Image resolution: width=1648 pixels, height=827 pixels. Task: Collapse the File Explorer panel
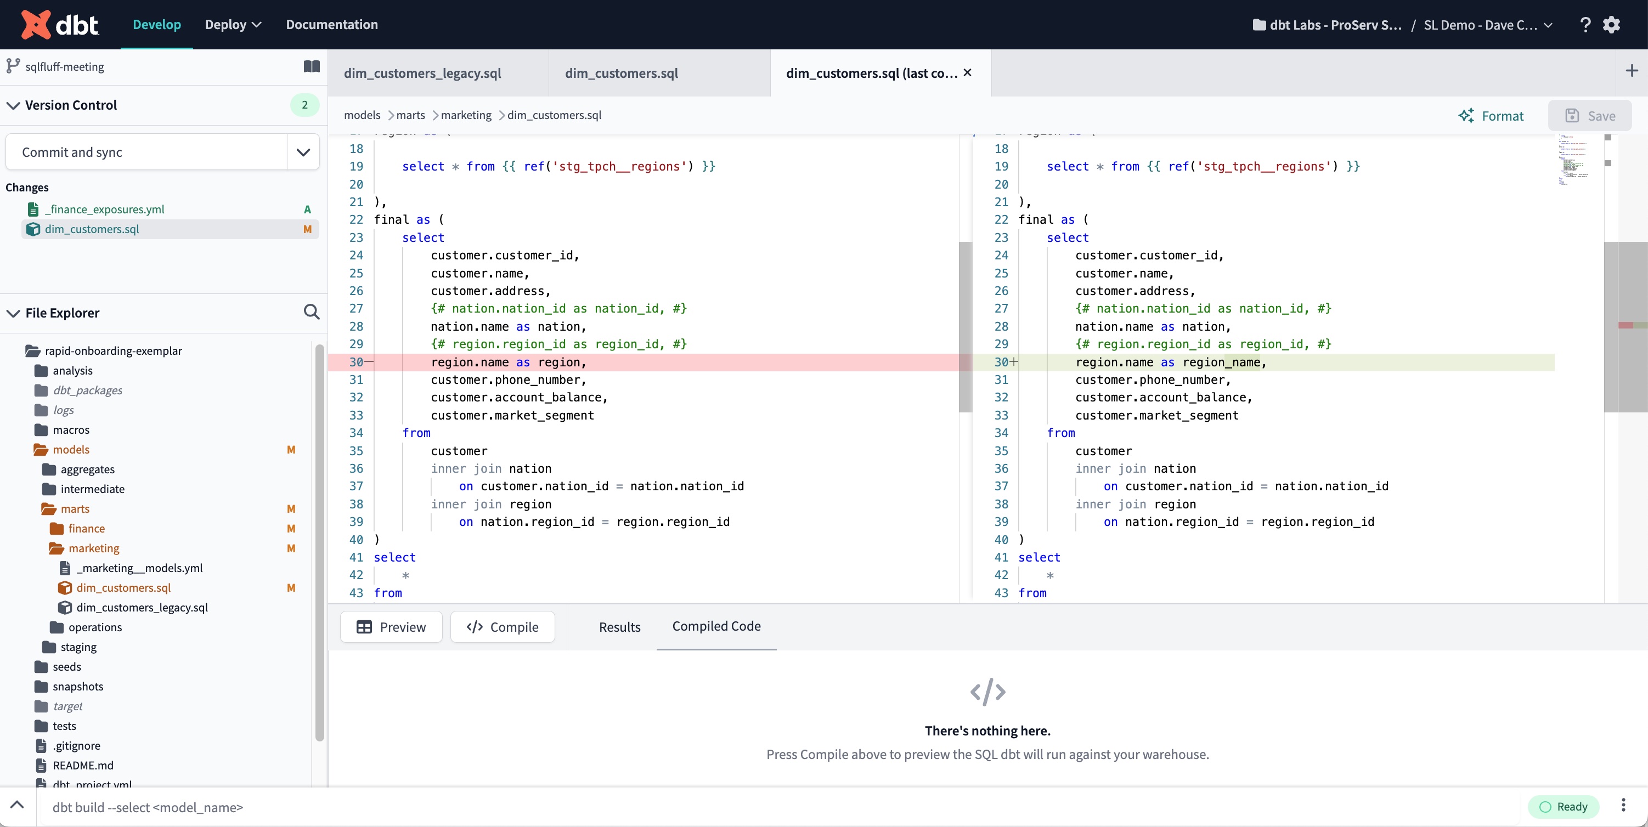12,313
